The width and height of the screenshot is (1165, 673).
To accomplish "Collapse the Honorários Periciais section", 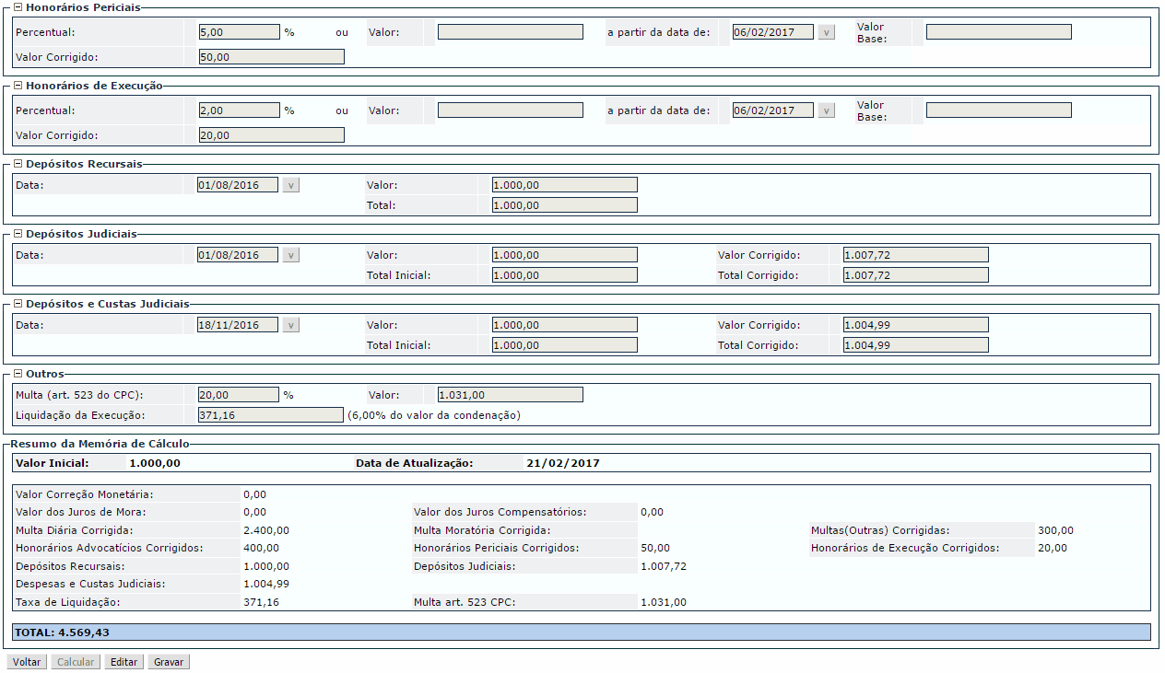I will pyautogui.click(x=18, y=7).
